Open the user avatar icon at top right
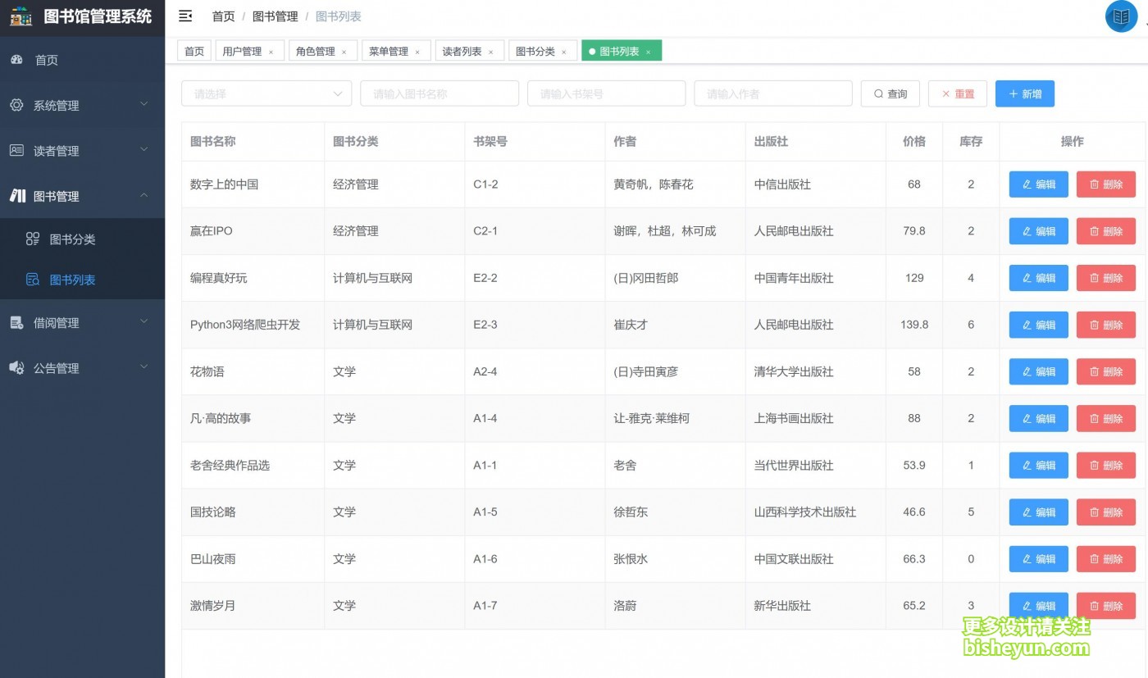The image size is (1148, 678). (1120, 16)
